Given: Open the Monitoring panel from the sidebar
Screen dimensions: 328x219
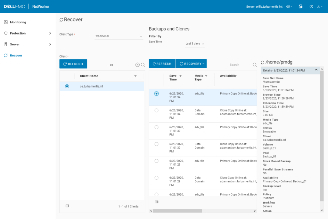Looking at the screenshot, I should click(x=18, y=22).
